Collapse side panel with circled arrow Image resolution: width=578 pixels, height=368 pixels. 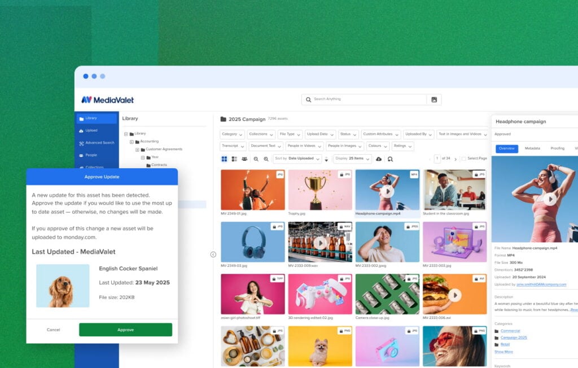(213, 255)
